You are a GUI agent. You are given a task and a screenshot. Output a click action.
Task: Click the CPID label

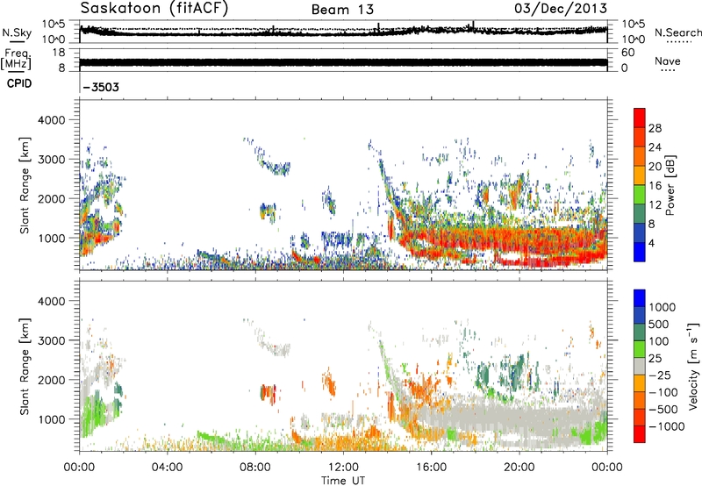pos(19,83)
